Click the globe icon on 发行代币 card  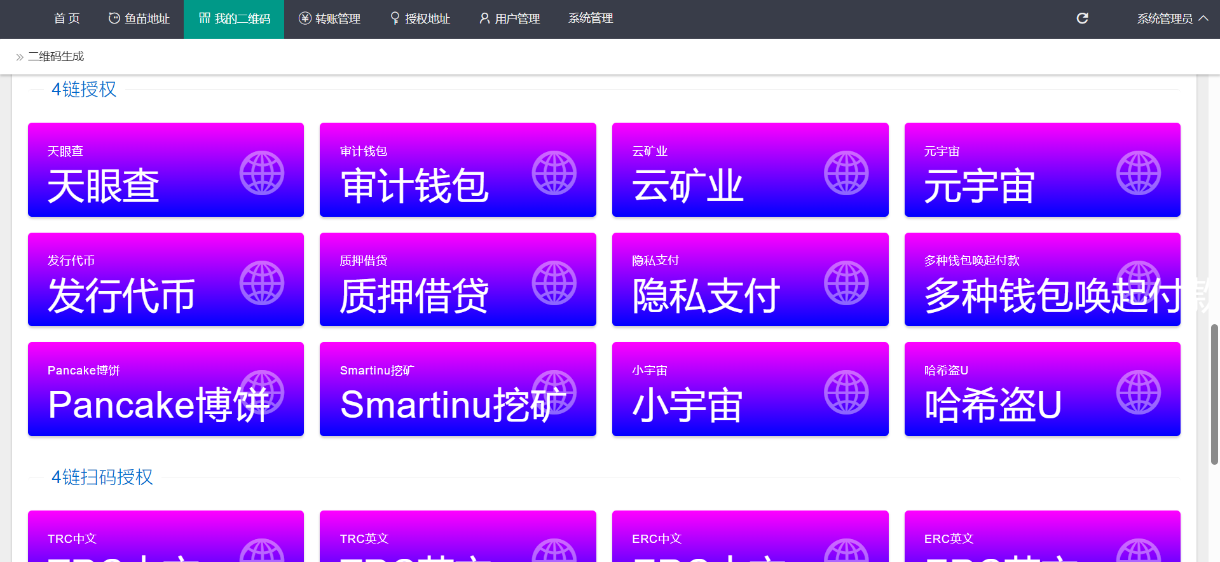point(262,283)
